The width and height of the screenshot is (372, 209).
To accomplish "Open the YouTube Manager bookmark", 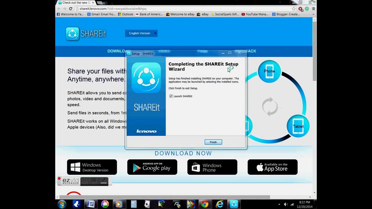I will pos(255,14).
